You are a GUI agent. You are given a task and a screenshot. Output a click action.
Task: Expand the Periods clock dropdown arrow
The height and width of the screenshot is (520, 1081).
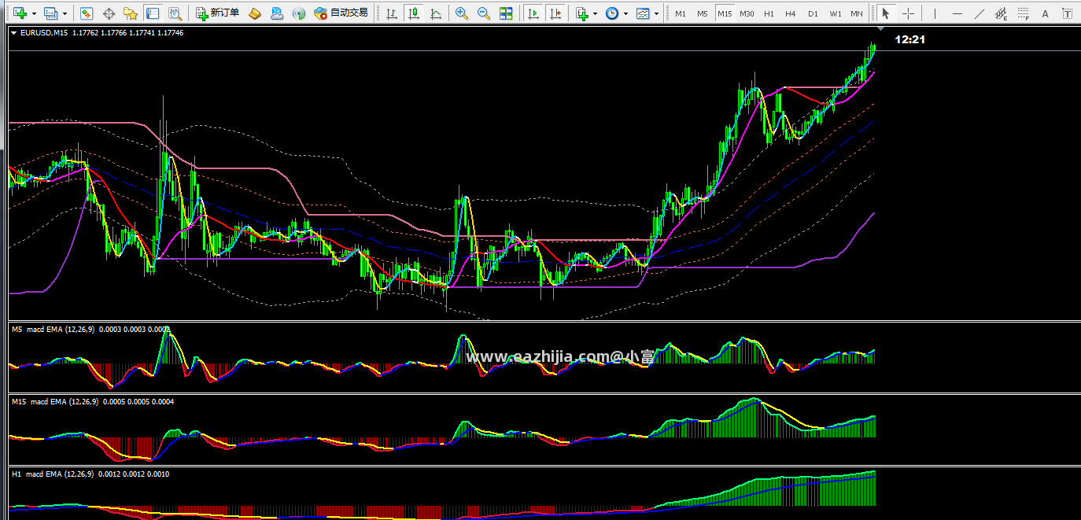(625, 13)
